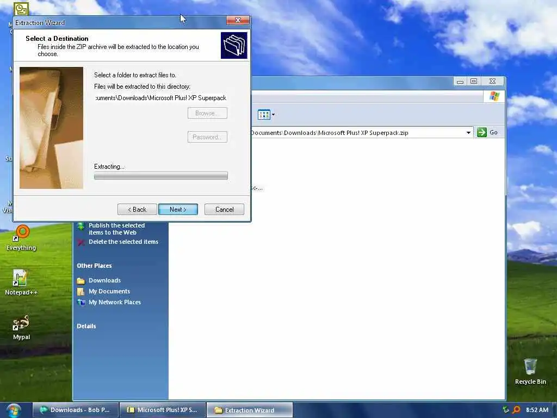Collapse the Other Places section header
The height and width of the screenshot is (418, 557).
(94, 266)
